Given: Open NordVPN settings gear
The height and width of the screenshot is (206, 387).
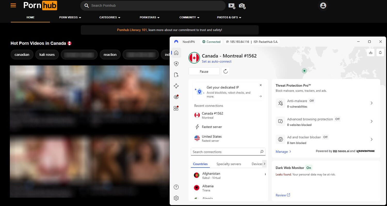Looking at the screenshot, I should 176,198.
